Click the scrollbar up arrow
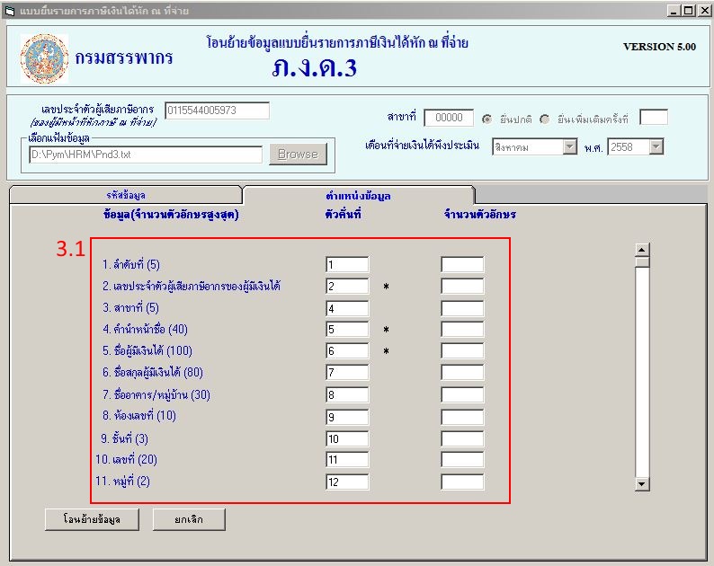 pyautogui.click(x=642, y=251)
